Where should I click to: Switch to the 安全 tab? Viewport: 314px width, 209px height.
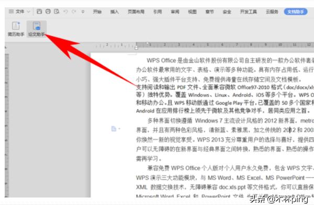click(x=227, y=11)
